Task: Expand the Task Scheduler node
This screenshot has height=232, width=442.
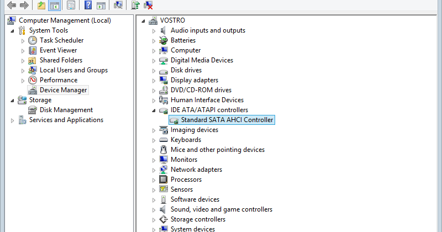Action: [23, 41]
